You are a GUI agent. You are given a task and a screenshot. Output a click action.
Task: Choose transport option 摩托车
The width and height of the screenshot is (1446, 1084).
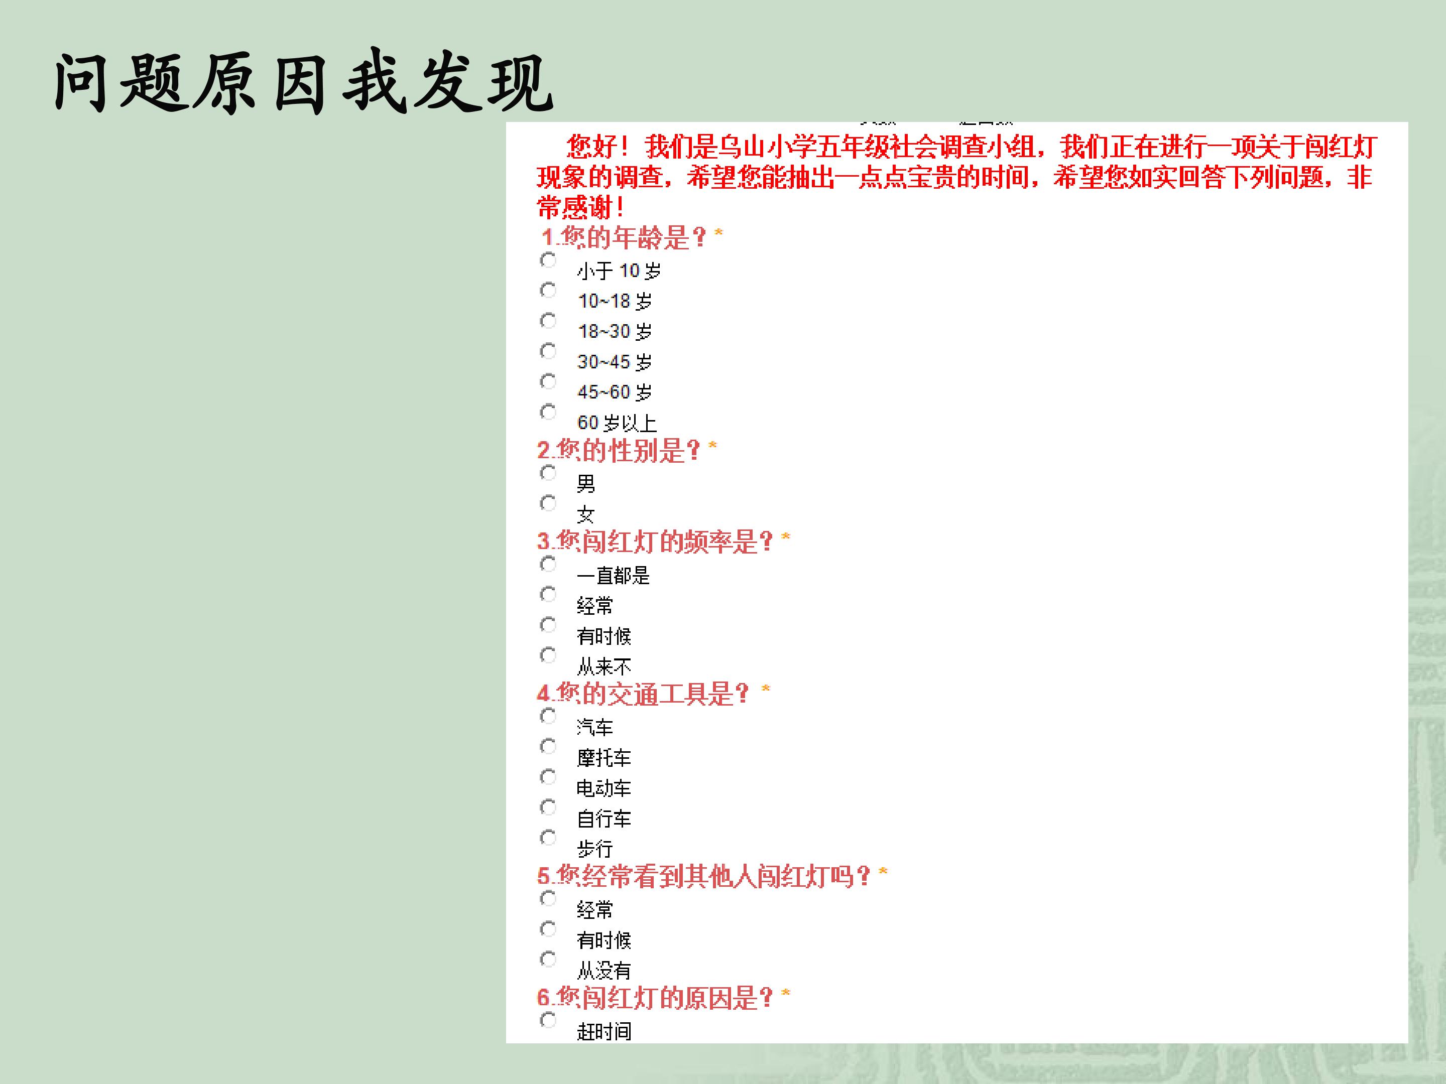pyautogui.click(x=548, y=746)
